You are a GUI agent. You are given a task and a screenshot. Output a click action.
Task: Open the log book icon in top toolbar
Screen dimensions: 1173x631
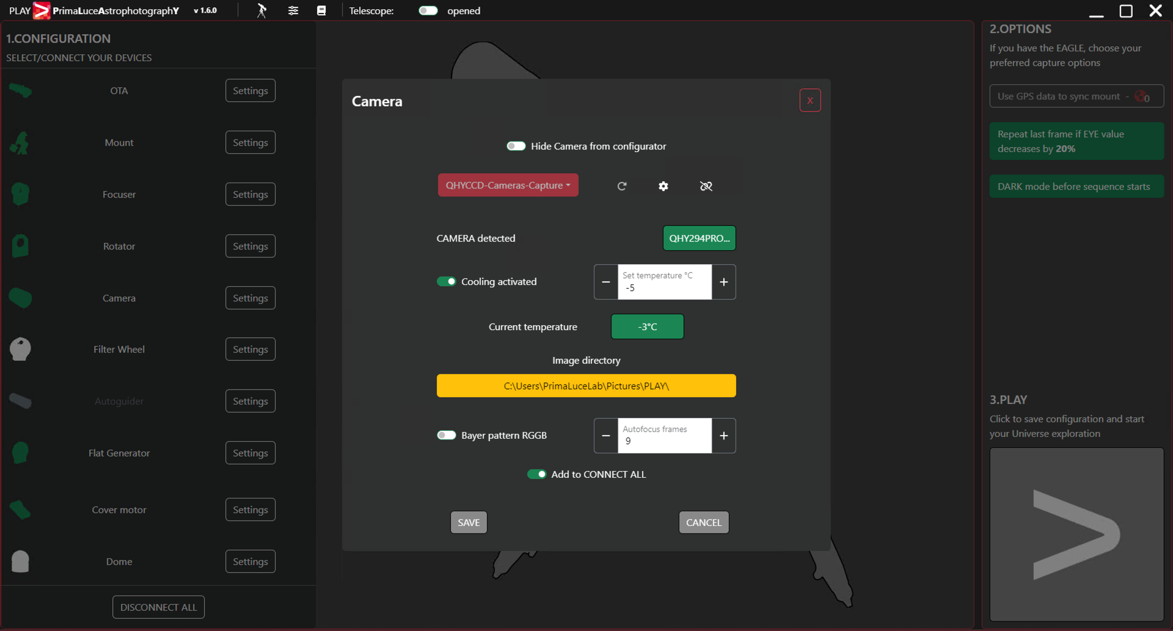click(x=321, y=10)
